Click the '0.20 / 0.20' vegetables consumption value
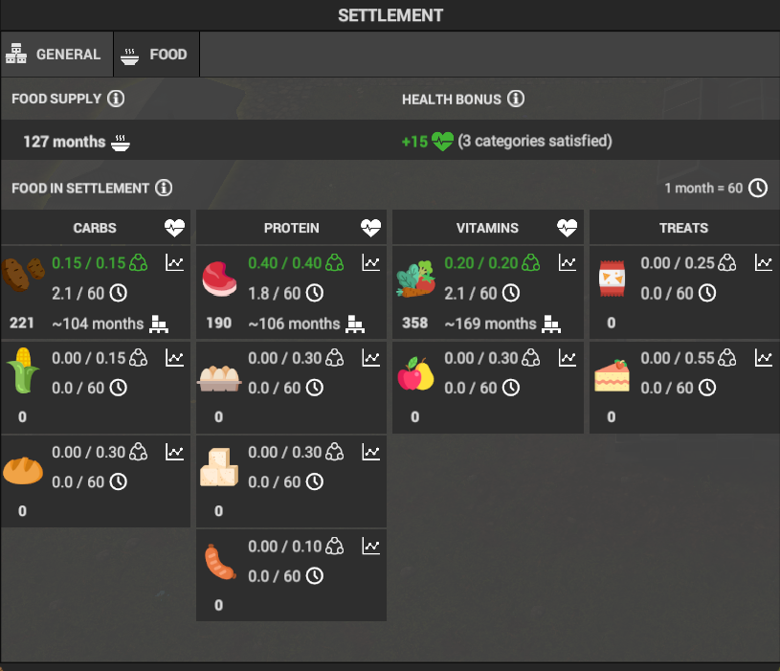Viewport: 780px width, 671px height. pos(481,262)
